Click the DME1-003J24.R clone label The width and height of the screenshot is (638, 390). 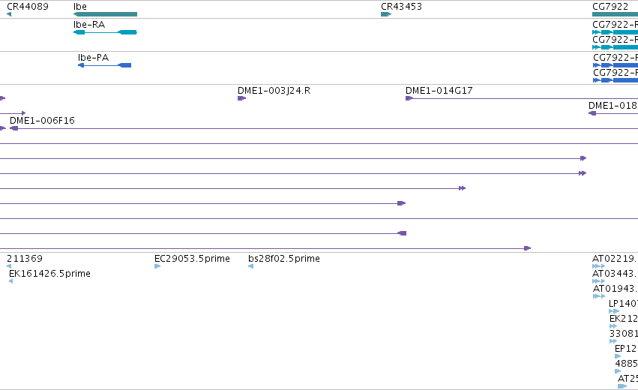coord(274,91)
